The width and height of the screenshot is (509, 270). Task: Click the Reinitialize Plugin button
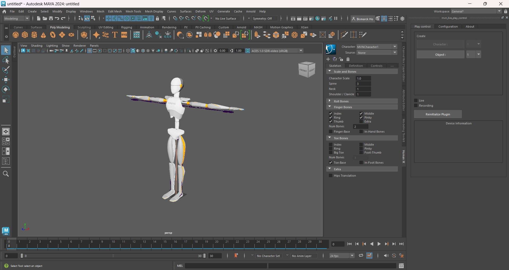tap(438, 114)
